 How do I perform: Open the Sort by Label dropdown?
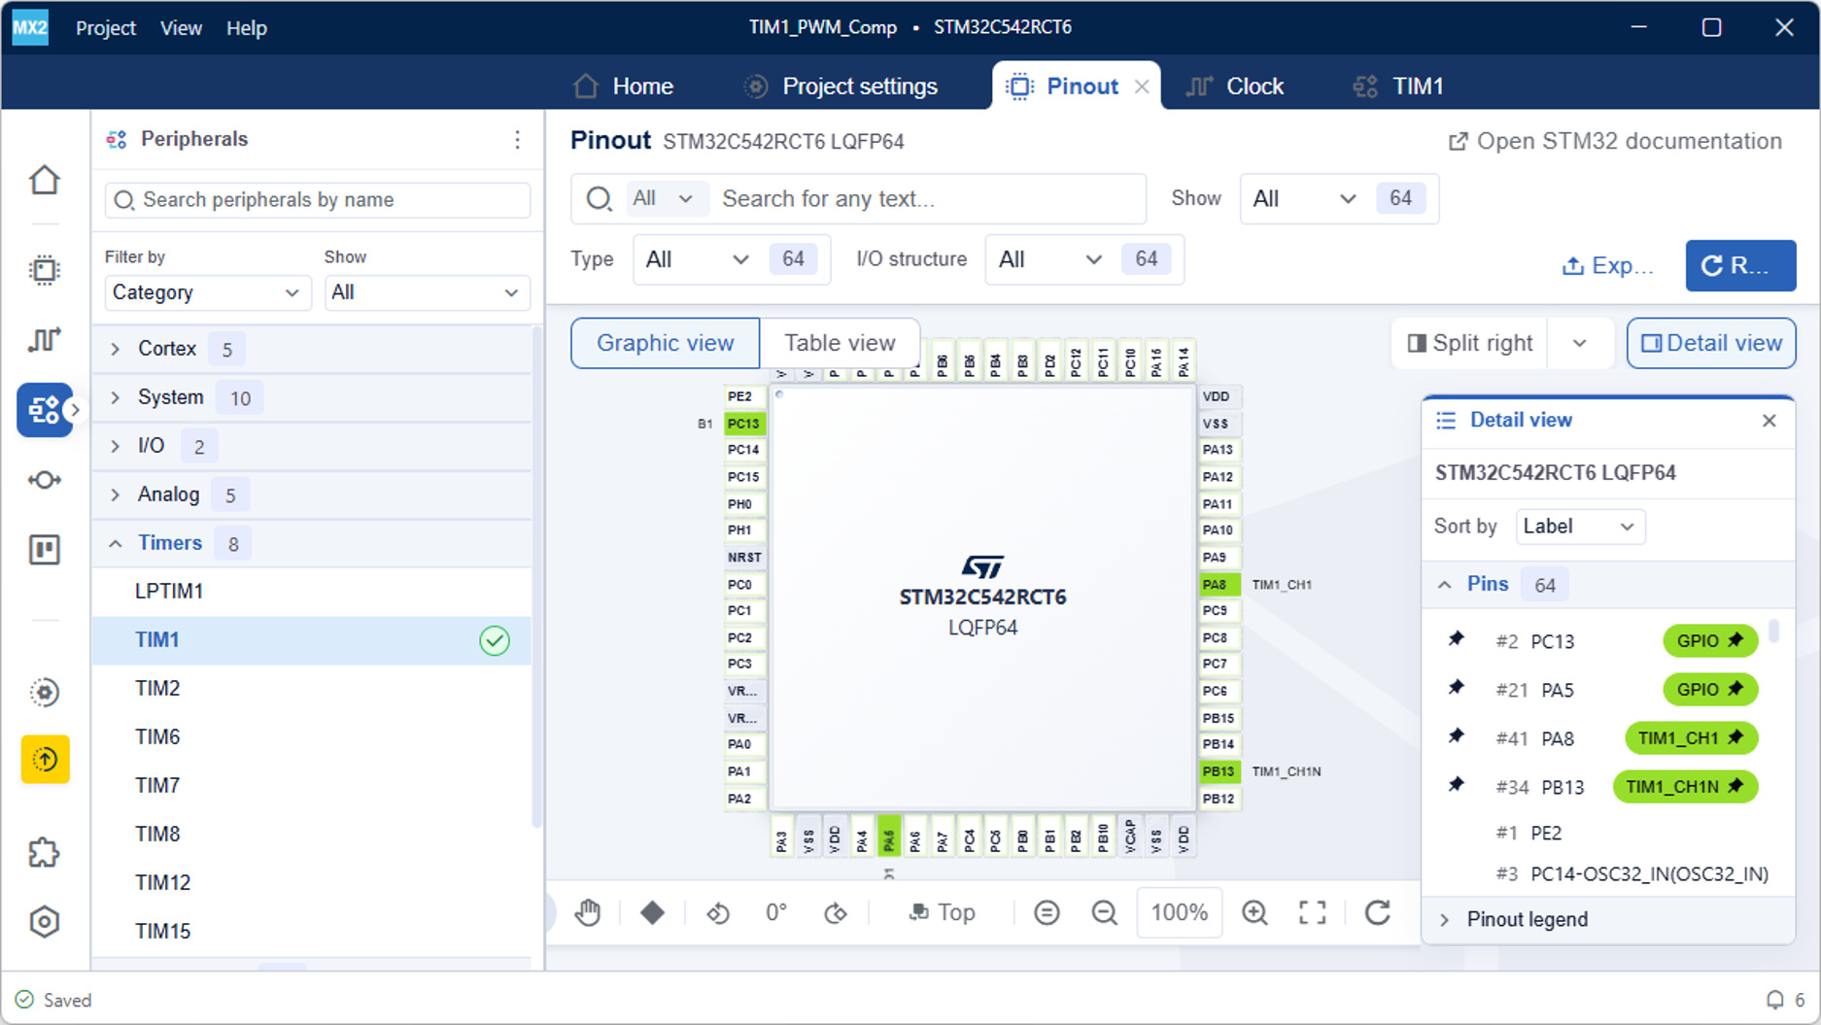pyautogui.click(x=1580, y=527)
